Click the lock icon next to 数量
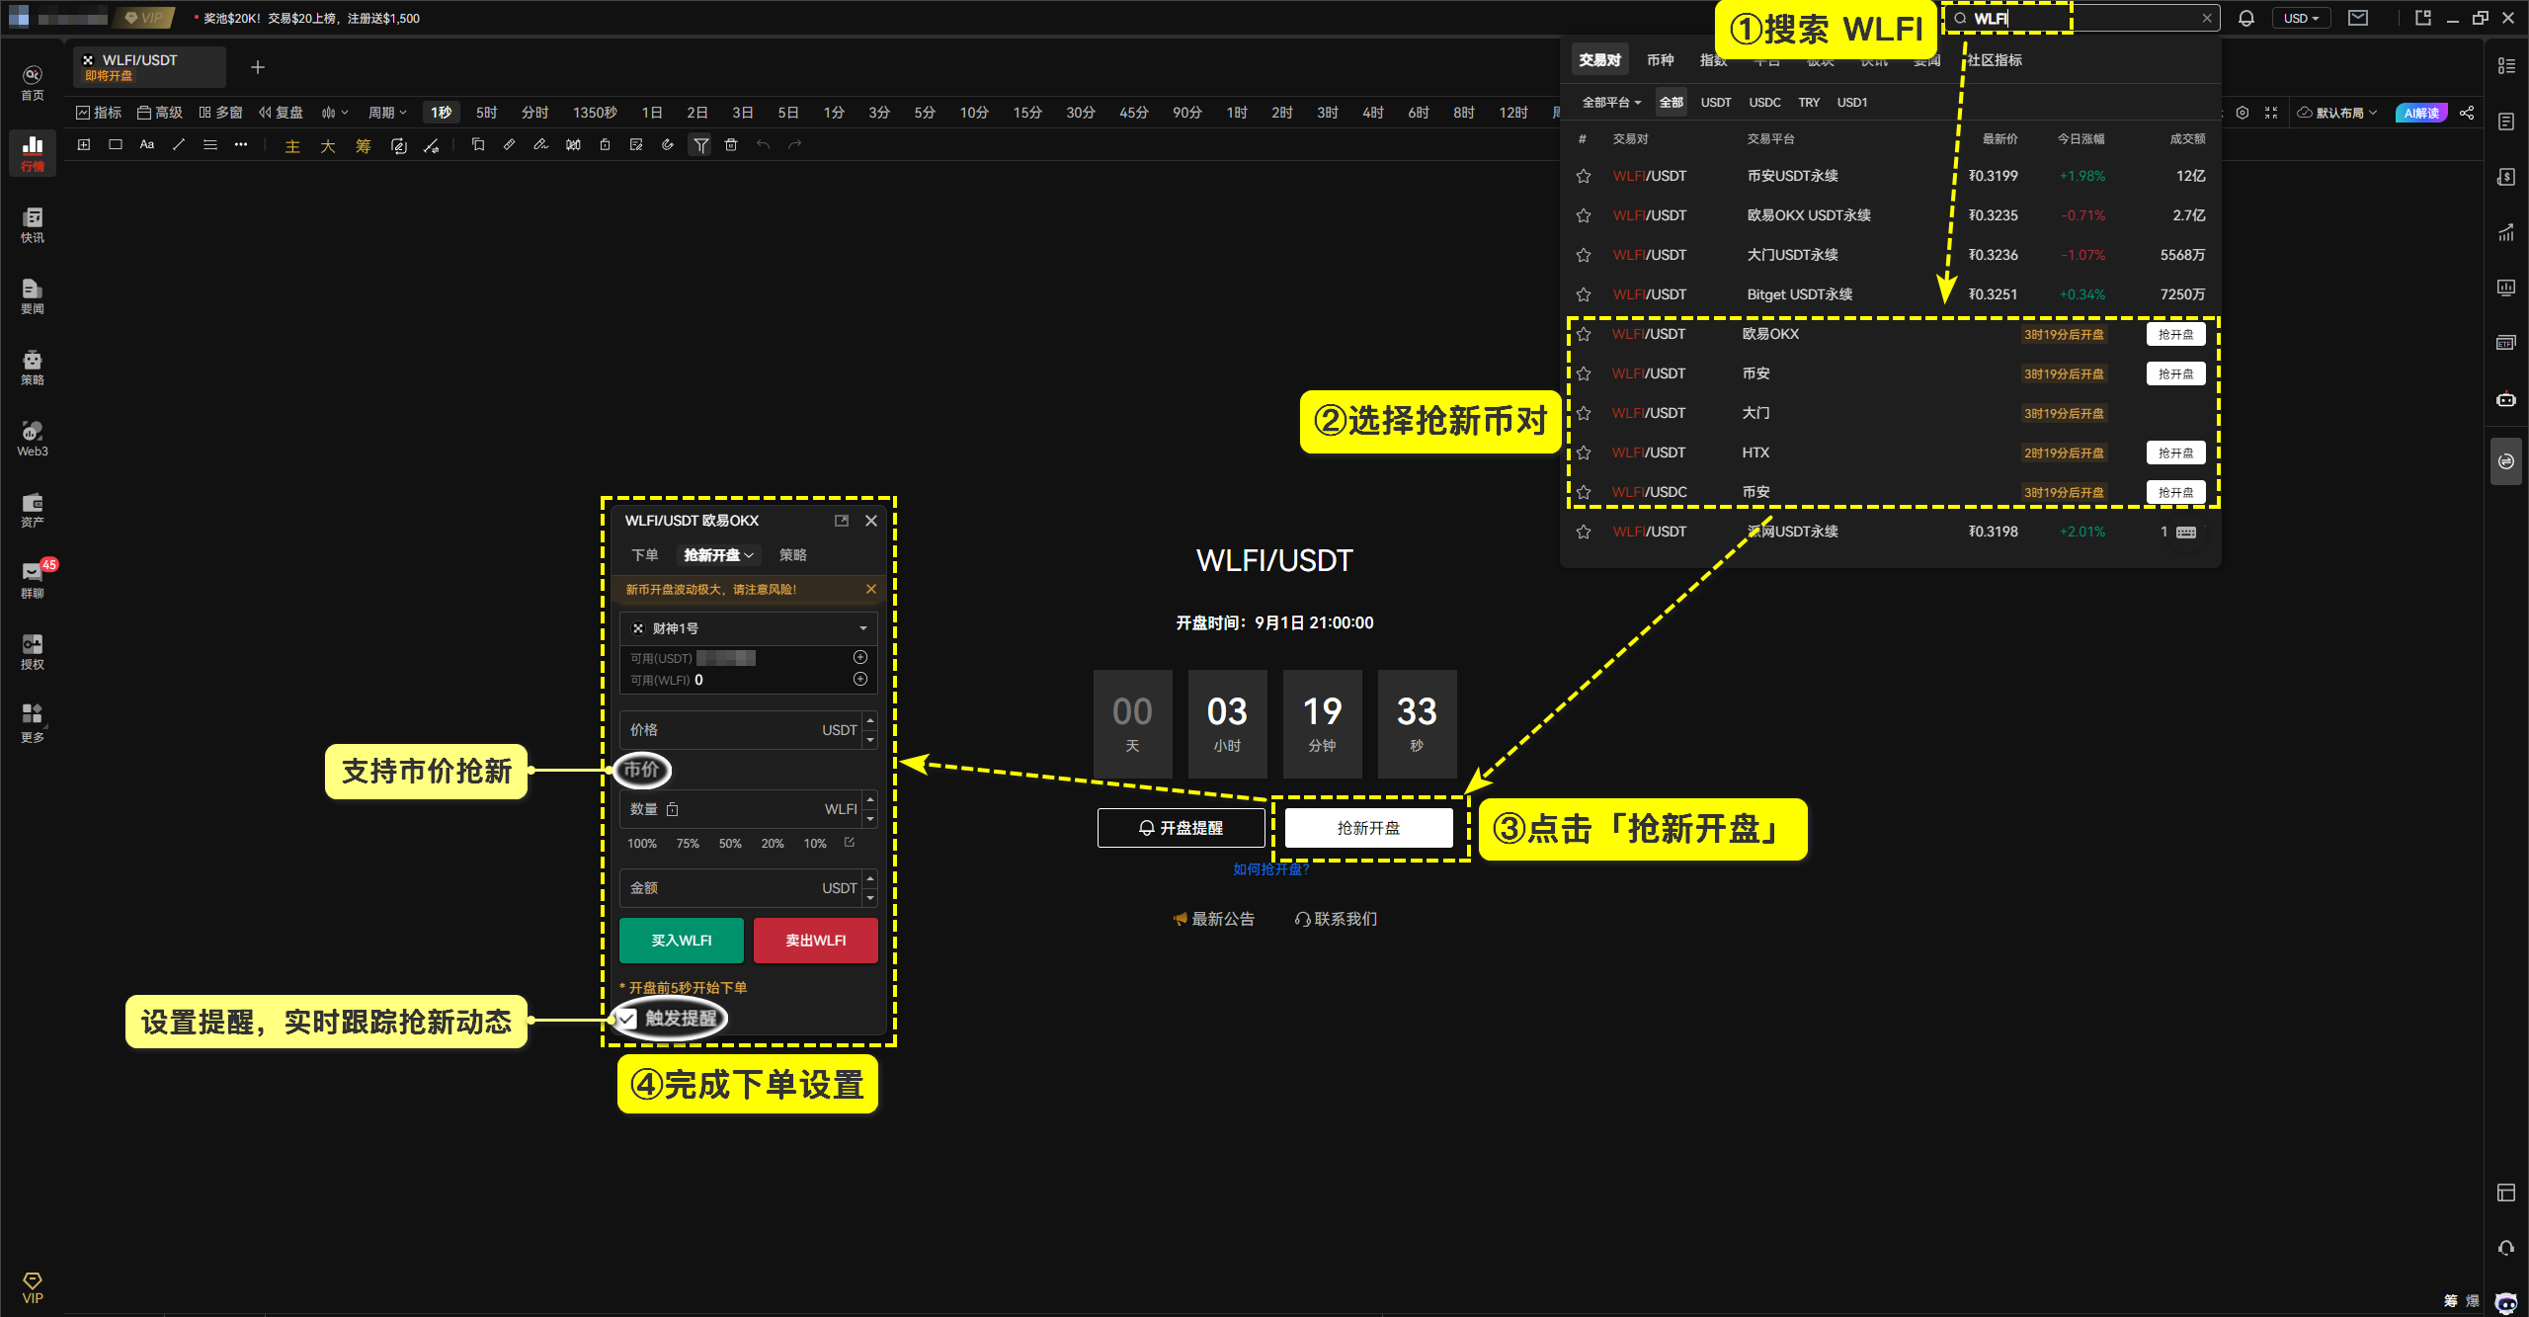2529x1317 pixels. pos(673,809)
